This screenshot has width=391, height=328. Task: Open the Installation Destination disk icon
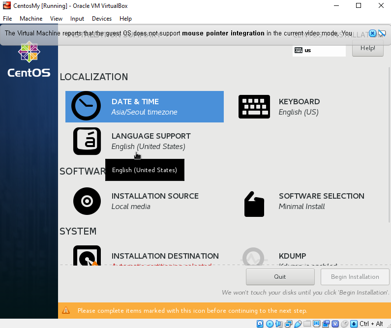87,256
